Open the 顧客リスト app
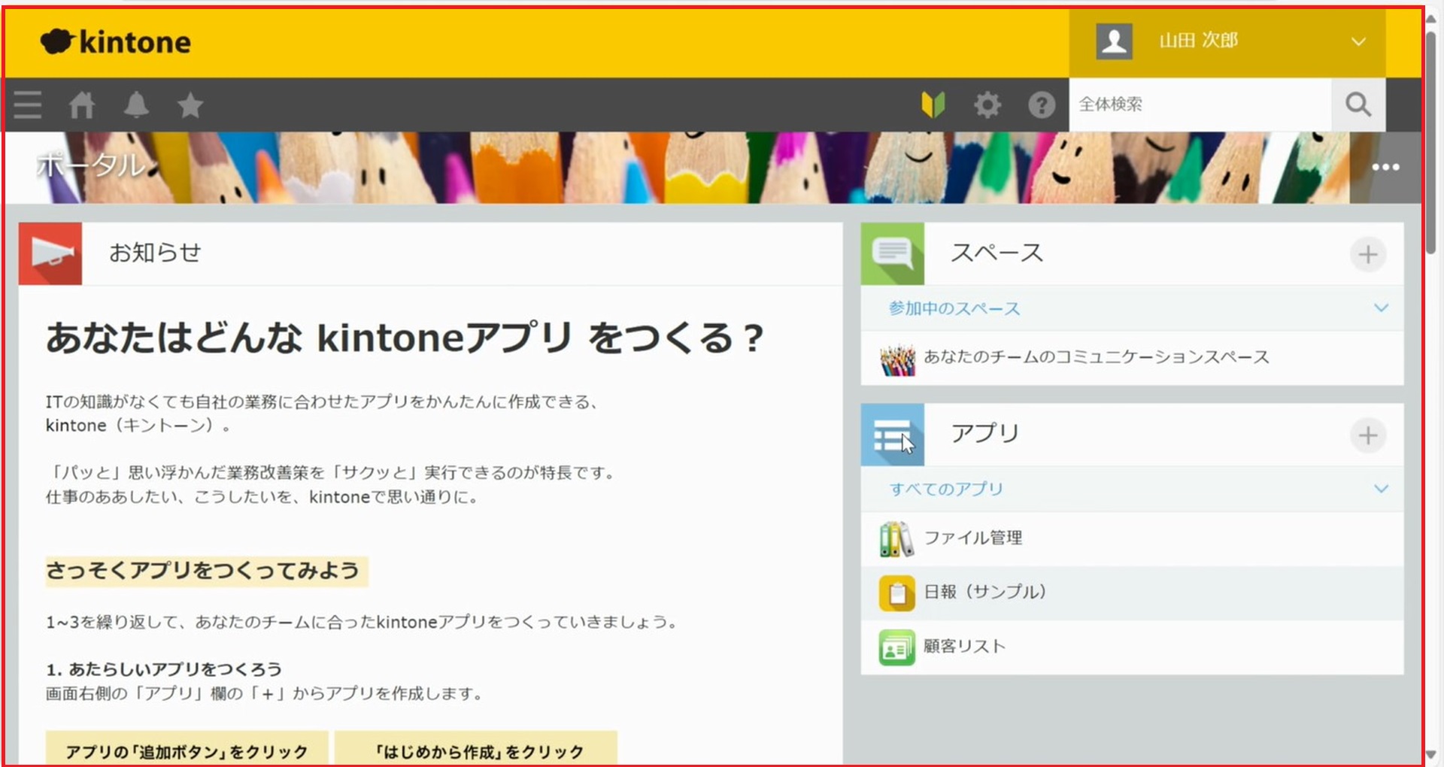Screen dimensions: 1444x767 pos(964,647)
